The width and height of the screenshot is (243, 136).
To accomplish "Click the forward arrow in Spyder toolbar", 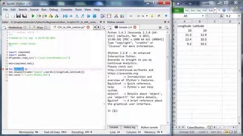I will pyautogui.click(x=138, y=16).
